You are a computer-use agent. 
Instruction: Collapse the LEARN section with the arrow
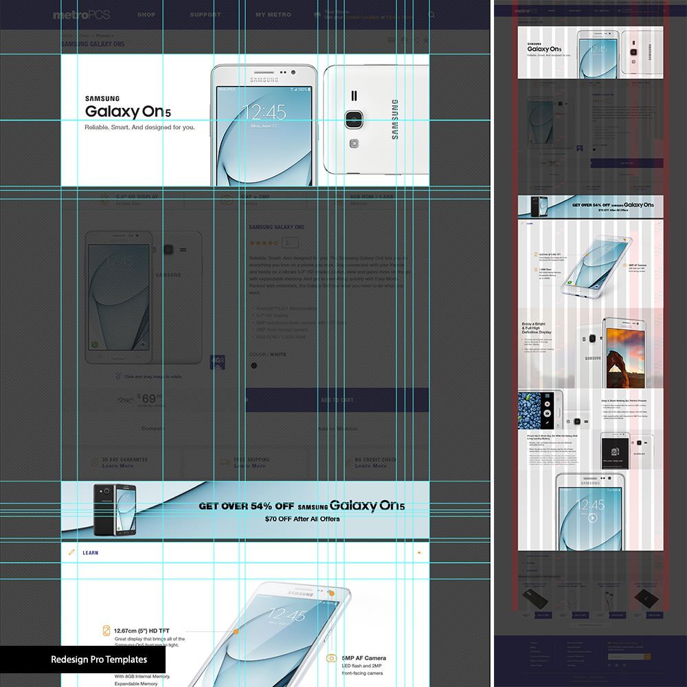pyautogui.click(x=419, y=552)
